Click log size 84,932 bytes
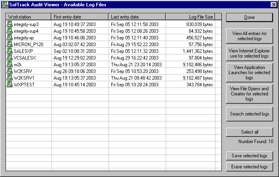The width and height of the screenshot is (279, 177). click(201, 31)
